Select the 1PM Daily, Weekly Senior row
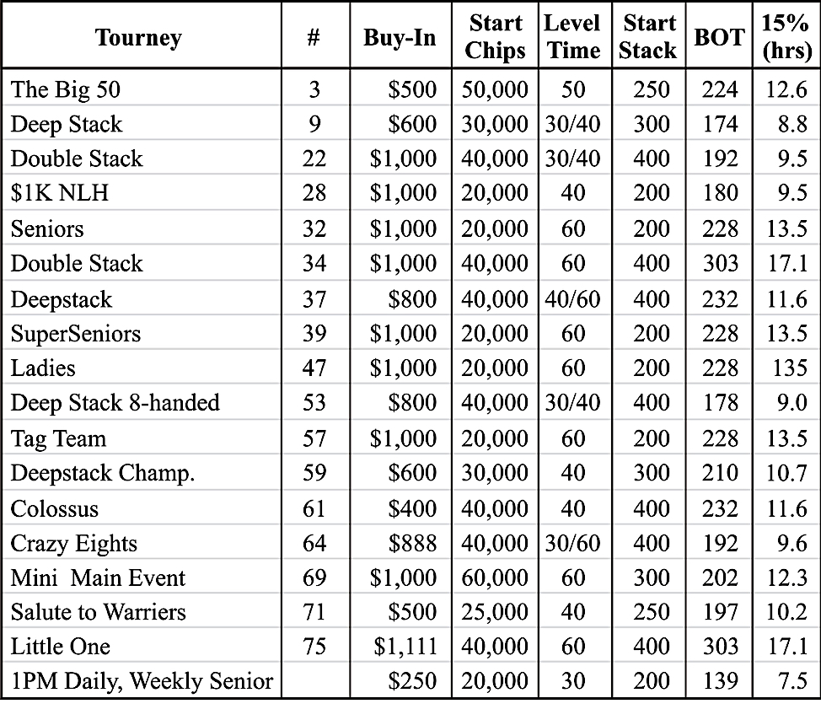 tap(142, 681)
